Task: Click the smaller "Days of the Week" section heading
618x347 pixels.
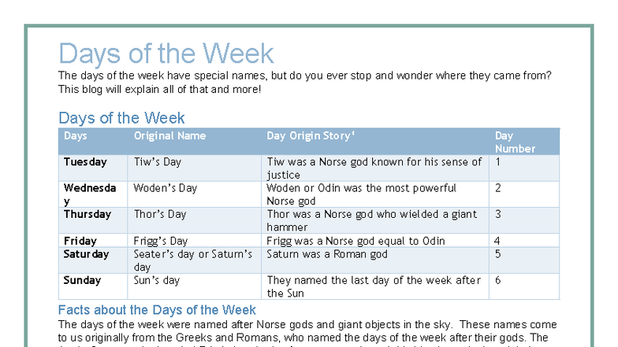Action: pyautogui.click(x=121, y=118)
